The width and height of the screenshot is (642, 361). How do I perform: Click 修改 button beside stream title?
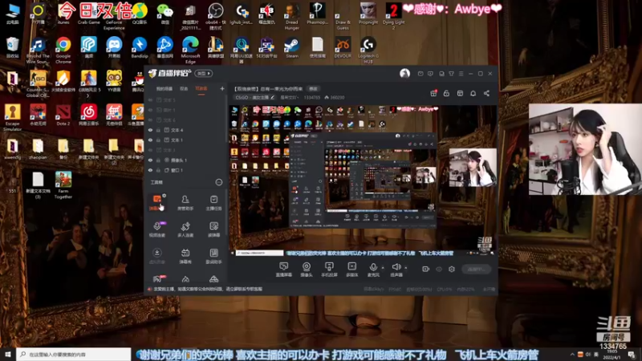tap(313, 89)
